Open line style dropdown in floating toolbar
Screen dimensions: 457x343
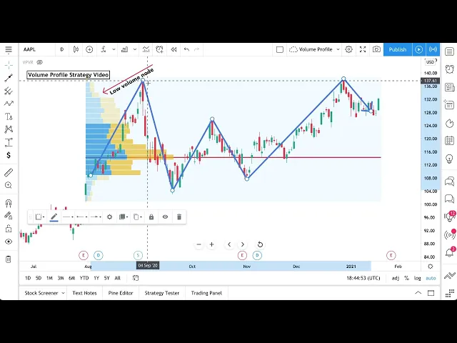(68, 217)
